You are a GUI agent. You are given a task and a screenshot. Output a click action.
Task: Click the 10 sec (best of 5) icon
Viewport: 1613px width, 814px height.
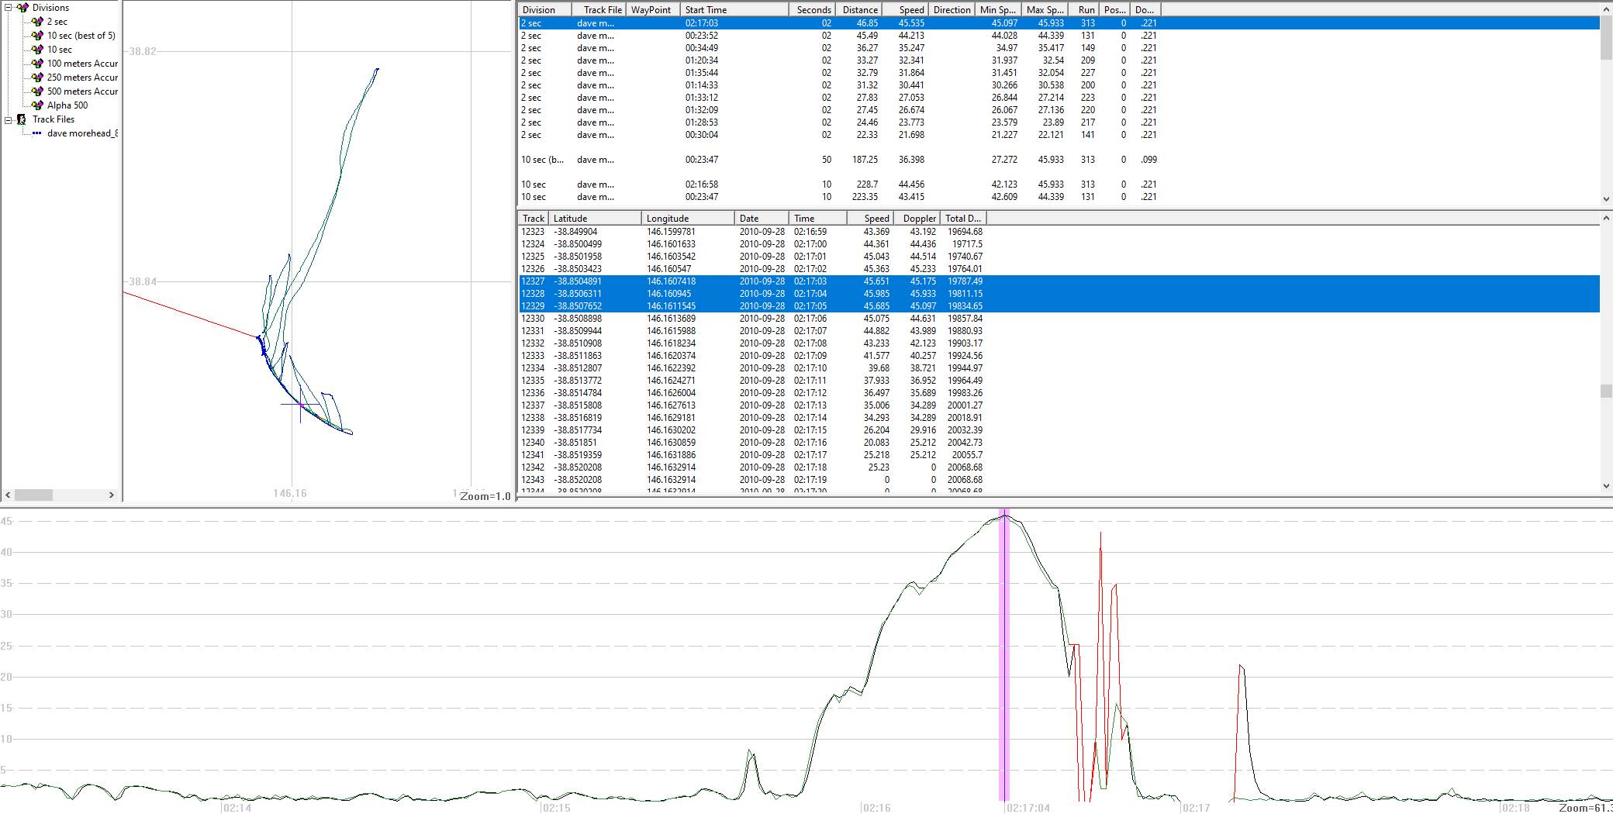pos(37,36)
